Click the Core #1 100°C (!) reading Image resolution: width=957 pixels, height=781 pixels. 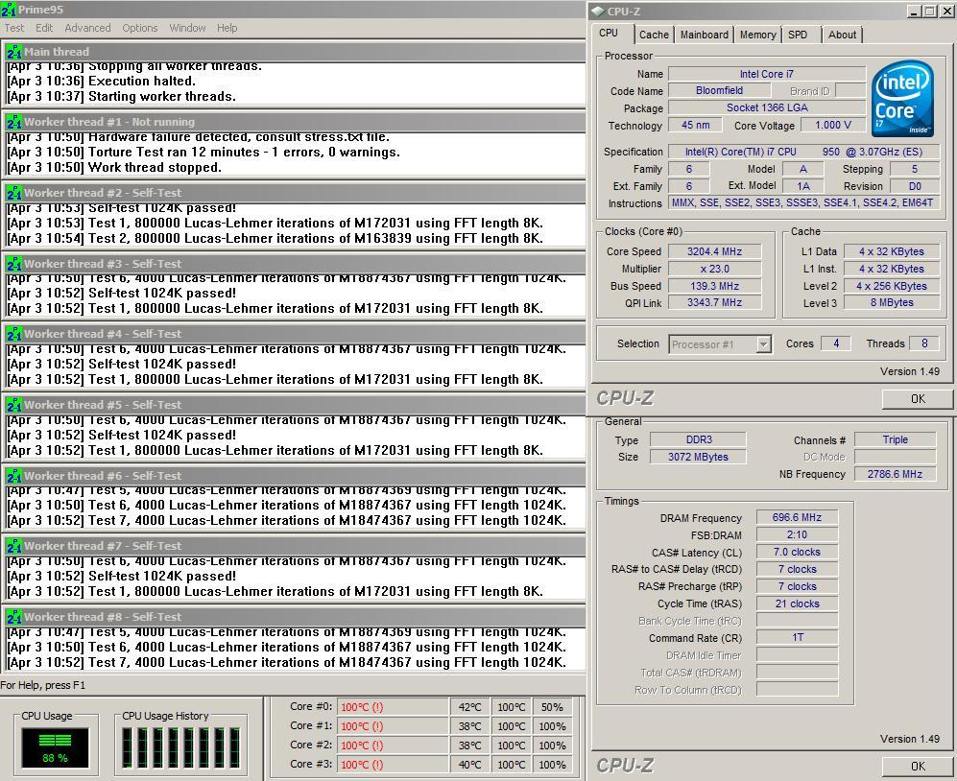coord(393,726)
